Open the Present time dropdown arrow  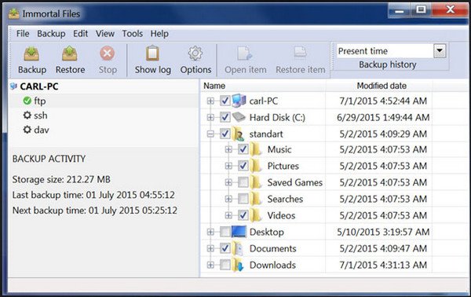click(440, 51)
